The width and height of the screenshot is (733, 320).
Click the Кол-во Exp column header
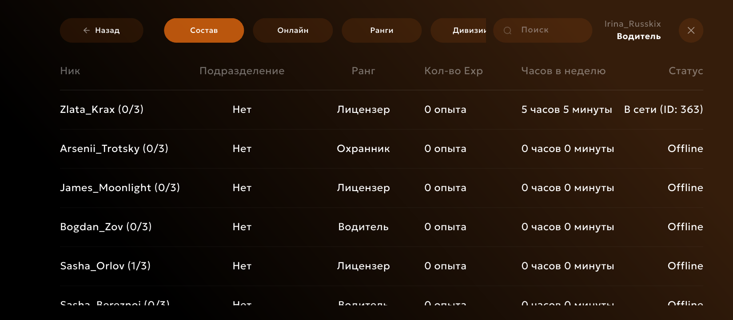point(453,71)
